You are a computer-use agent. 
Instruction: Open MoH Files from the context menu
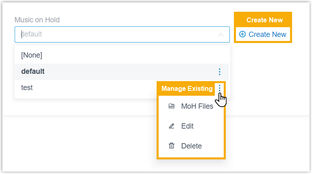pyautogui.click(x=197, y=106)
